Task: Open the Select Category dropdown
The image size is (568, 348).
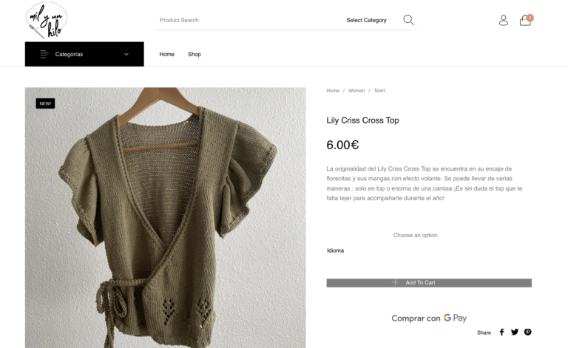Action: pyautogui.click(x=366, y=20)
